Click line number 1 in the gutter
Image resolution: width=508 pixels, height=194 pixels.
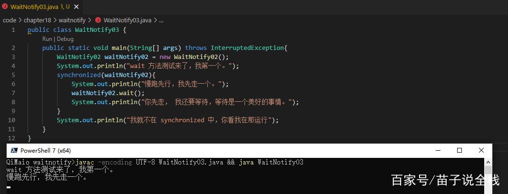[x=13, y=30]
